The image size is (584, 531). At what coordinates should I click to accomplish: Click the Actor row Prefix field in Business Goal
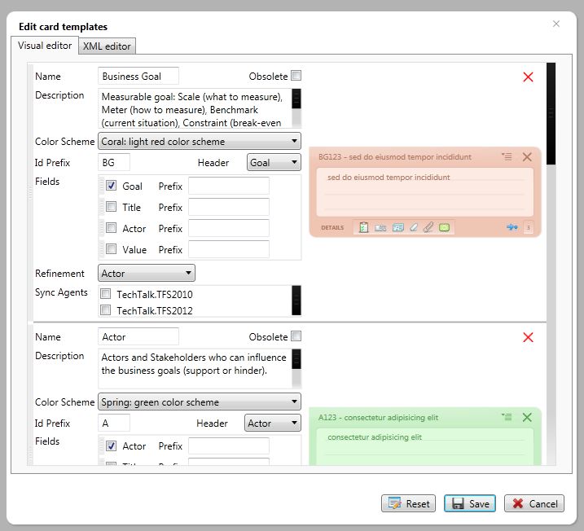click(x=229, y=228)
